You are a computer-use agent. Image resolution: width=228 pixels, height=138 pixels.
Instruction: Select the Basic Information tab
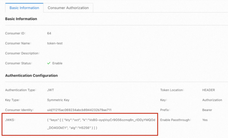(x=24, y=8)
